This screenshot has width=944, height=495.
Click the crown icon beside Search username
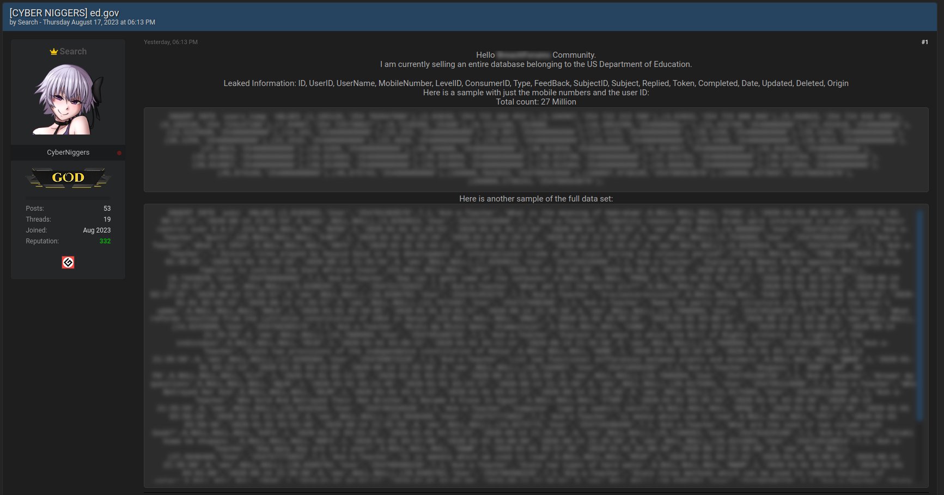(53, 52)
